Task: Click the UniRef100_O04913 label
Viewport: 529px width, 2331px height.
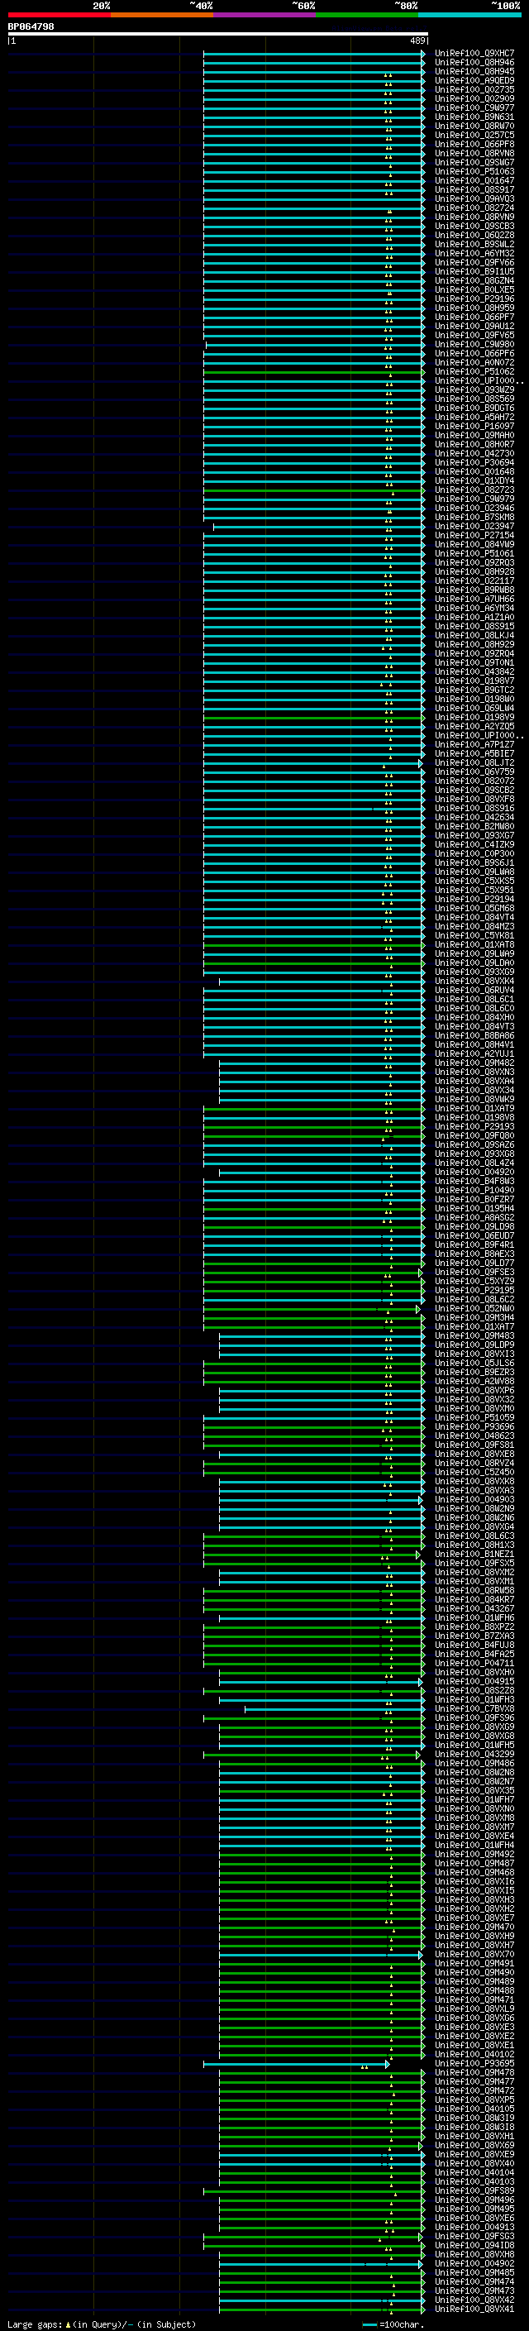Action: (x=474, y=2227)
